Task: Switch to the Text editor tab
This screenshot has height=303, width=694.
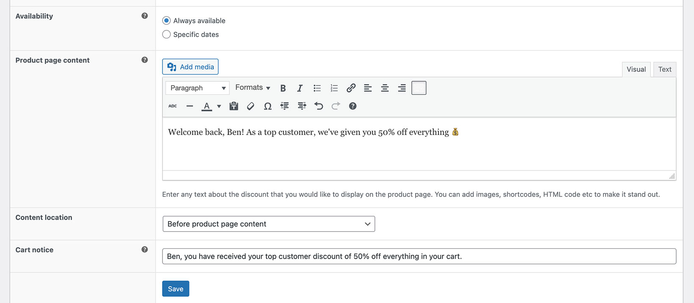Action: pyautogui.click(x=664, y=69)
